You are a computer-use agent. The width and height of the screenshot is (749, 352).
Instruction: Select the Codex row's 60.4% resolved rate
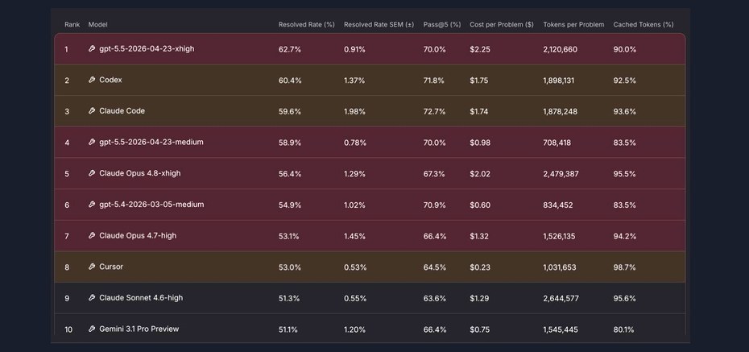(x=290, y=81)
